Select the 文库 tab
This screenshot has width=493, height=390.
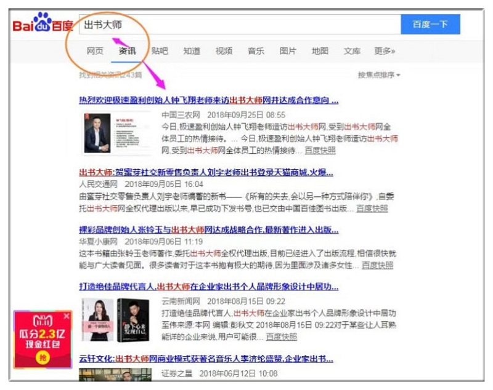tap(352, 51)
